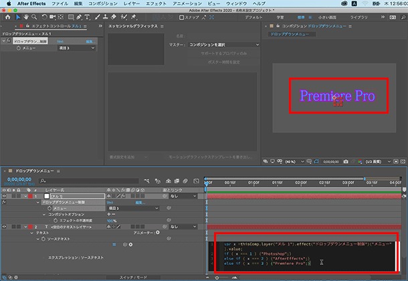This screenshot has height=281, width=408.
Task: Enable the Snapping checkbox in toolbar
Action: pyautogui.click(x=182, y=17)
